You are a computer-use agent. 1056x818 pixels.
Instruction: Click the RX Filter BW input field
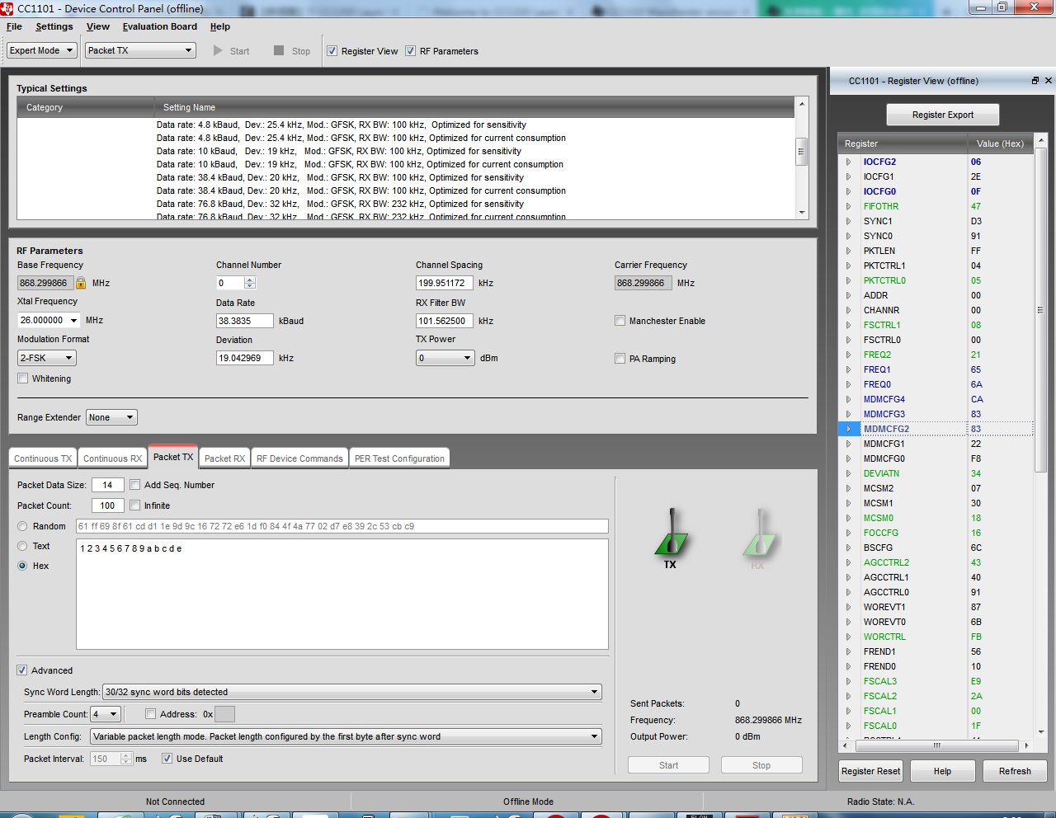444,321
